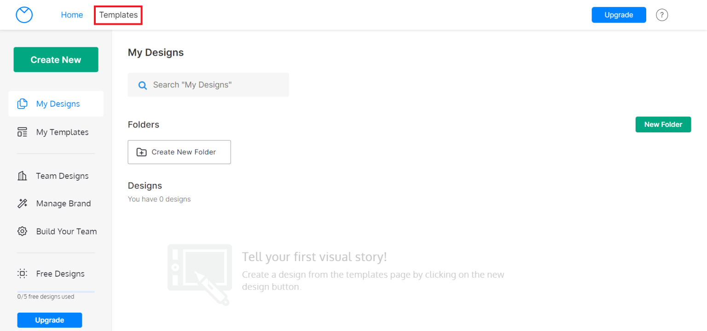This screenshot has height=331, width=707.
Task: Click the Build Your Team gear icon
Action: pyautogui.click(x=22, y=231)
